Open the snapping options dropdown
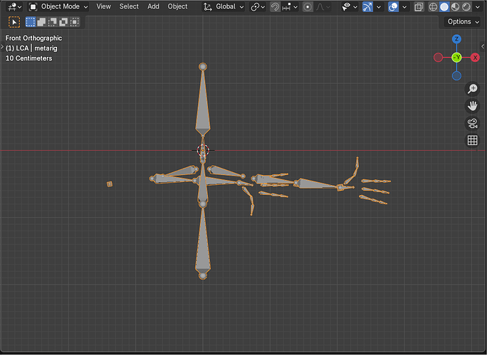 [x=290, y=6]
